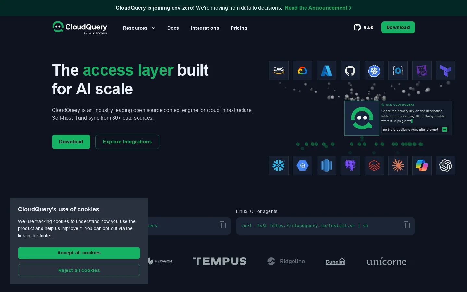
Task: Select the OpenAI logo tile
Action: (x=446, y=165)
